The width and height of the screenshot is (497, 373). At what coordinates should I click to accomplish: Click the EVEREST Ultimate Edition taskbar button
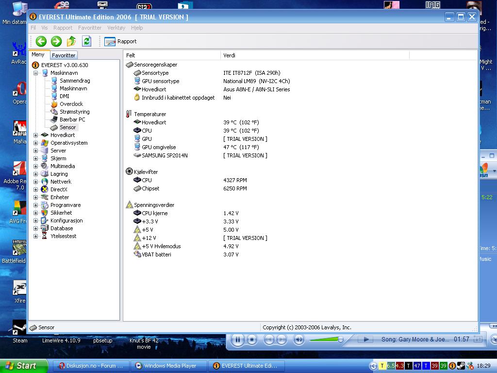pyautogui.click(x=246, y=366)
